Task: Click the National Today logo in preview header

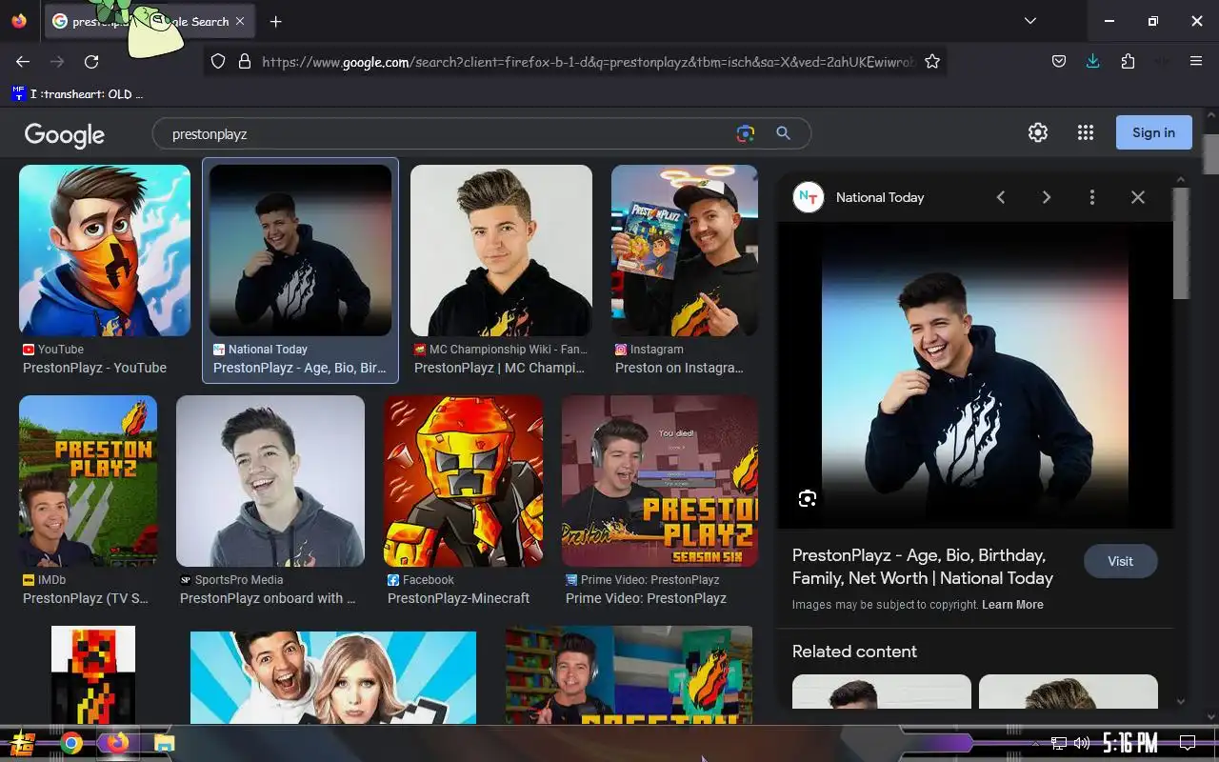Action: (809, 197)
